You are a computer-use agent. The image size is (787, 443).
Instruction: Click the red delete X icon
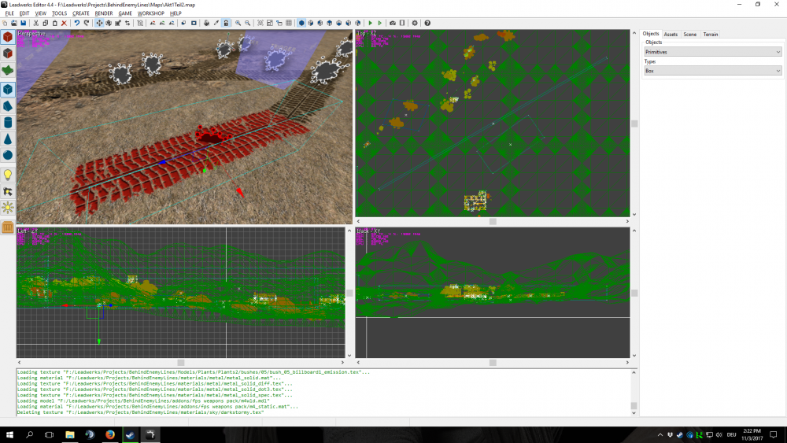[64, 23]
